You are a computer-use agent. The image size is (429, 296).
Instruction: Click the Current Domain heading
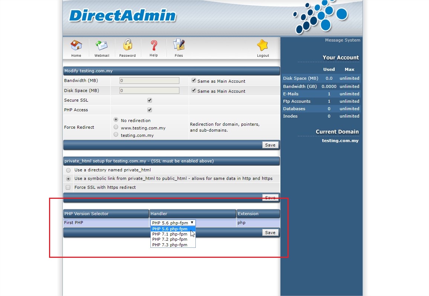(337, 132)
